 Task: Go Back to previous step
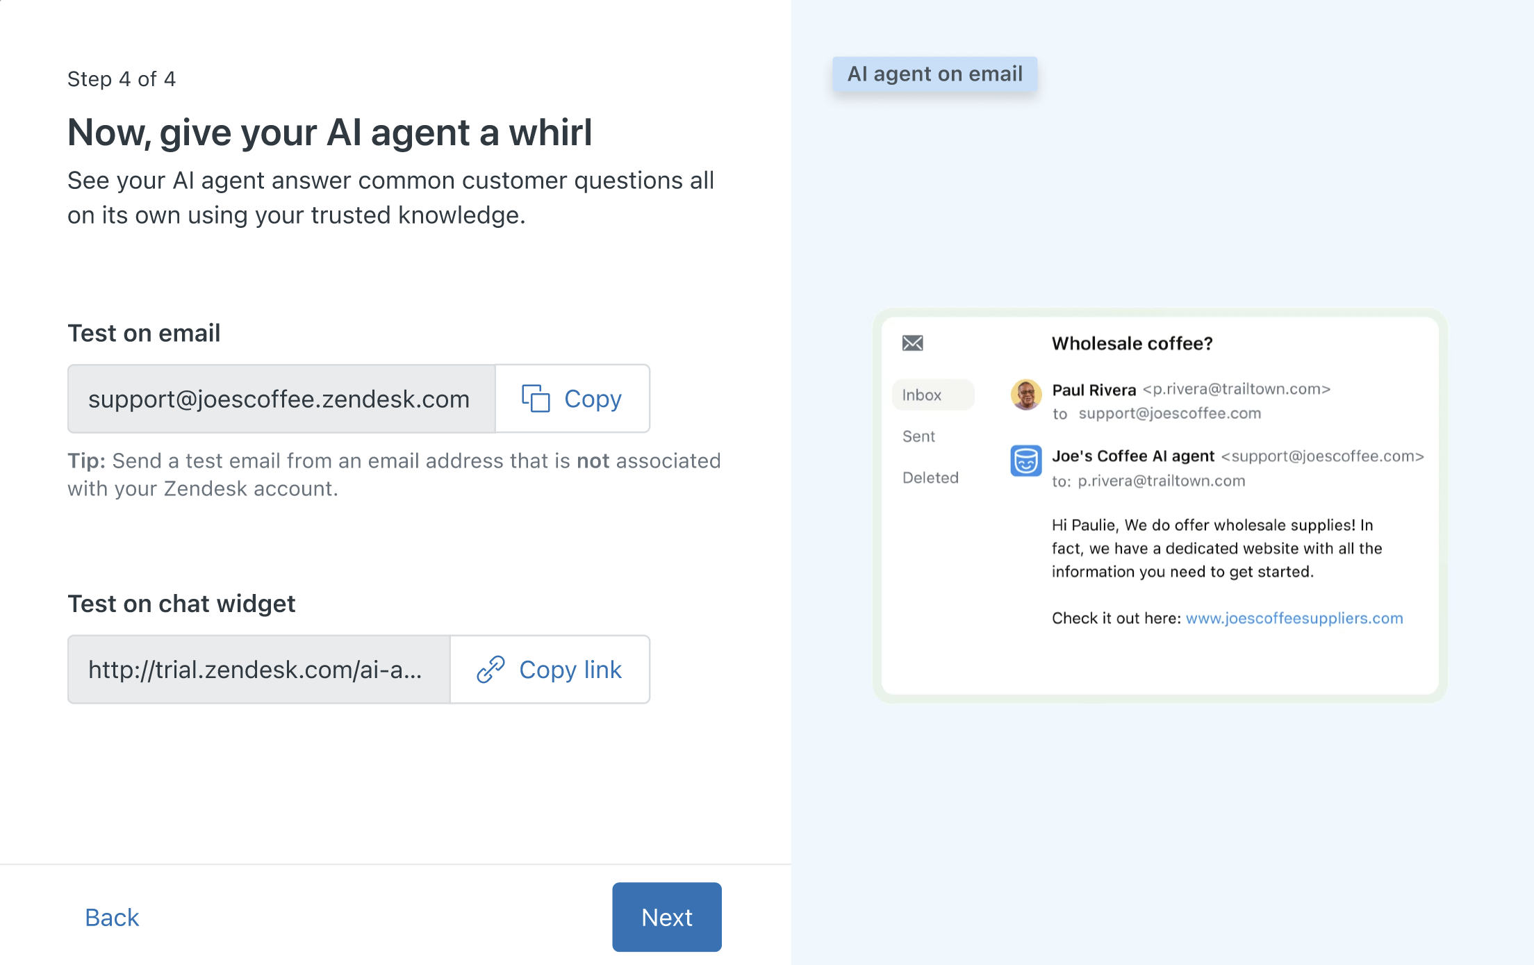tap(112, 917)
